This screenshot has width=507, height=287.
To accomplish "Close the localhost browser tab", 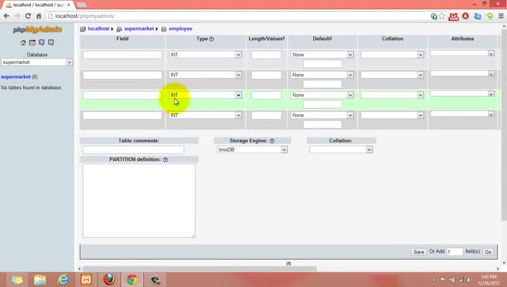I will click(x=69, y=5).
